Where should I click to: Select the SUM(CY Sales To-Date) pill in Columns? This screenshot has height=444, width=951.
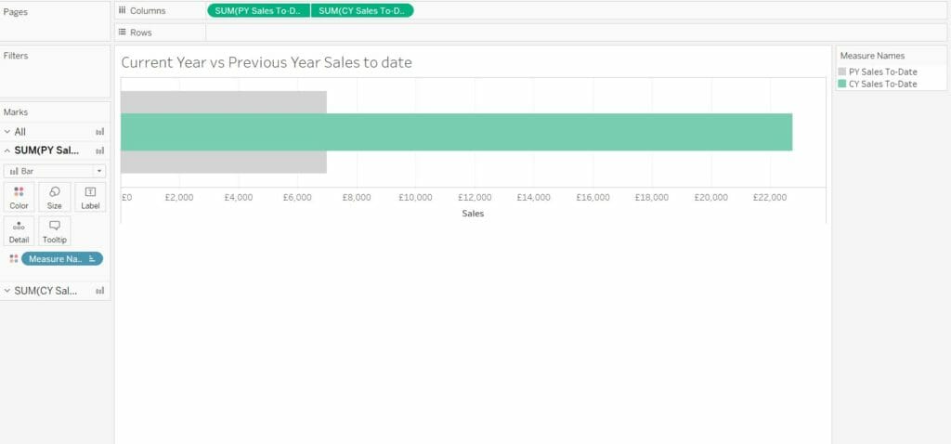point(362,10)
